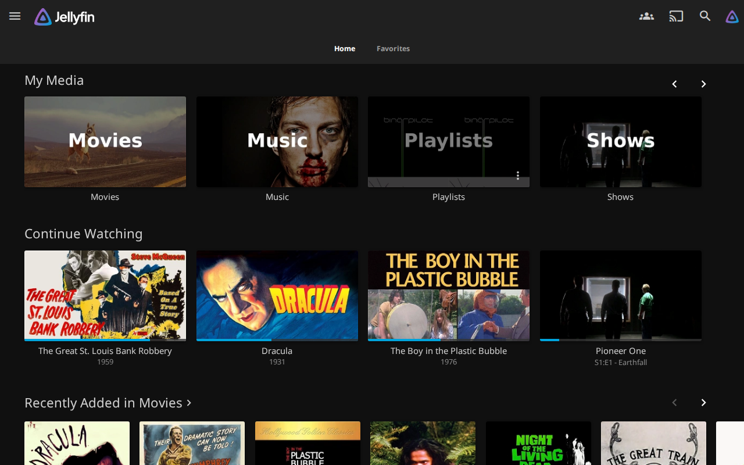Open search
744x465 pixels.
click(x=704, y=16)
